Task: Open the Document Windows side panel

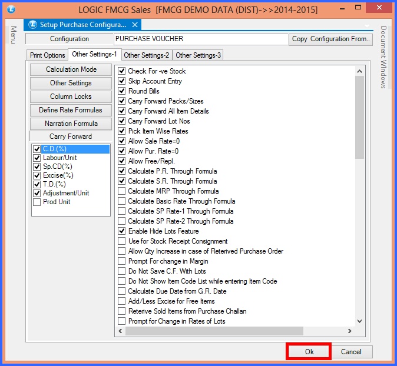Action: [383, 57]
